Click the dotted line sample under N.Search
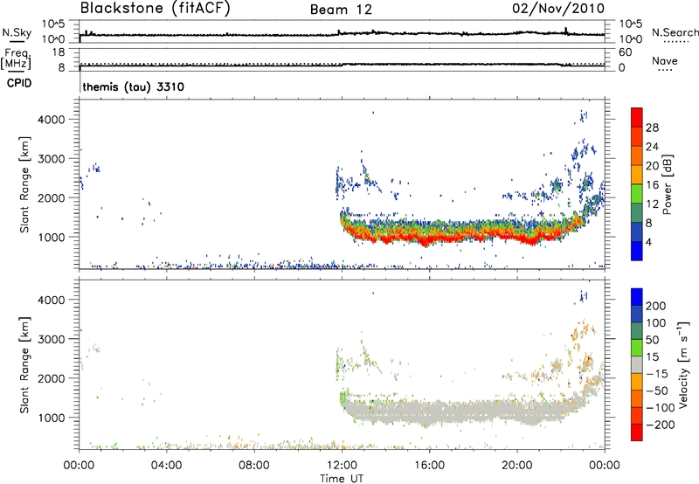The image size is (699, 484). coord(675,41)
